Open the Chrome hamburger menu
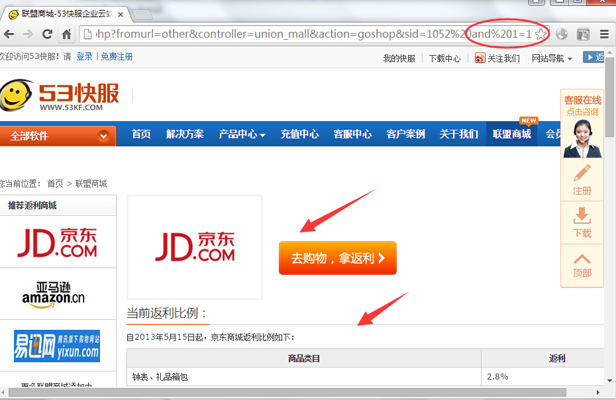Image resolution: width=616 pixels, height=400 pixels. click(604, 34)
